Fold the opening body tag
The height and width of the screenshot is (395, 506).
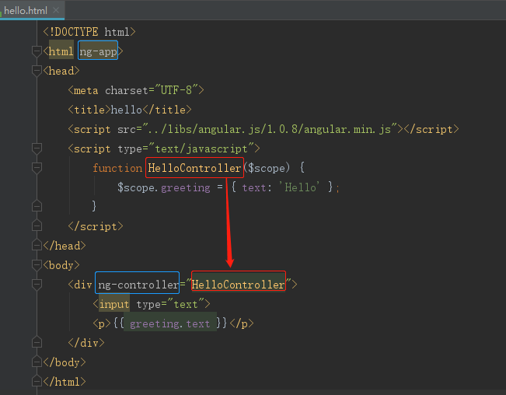(37, 265)
